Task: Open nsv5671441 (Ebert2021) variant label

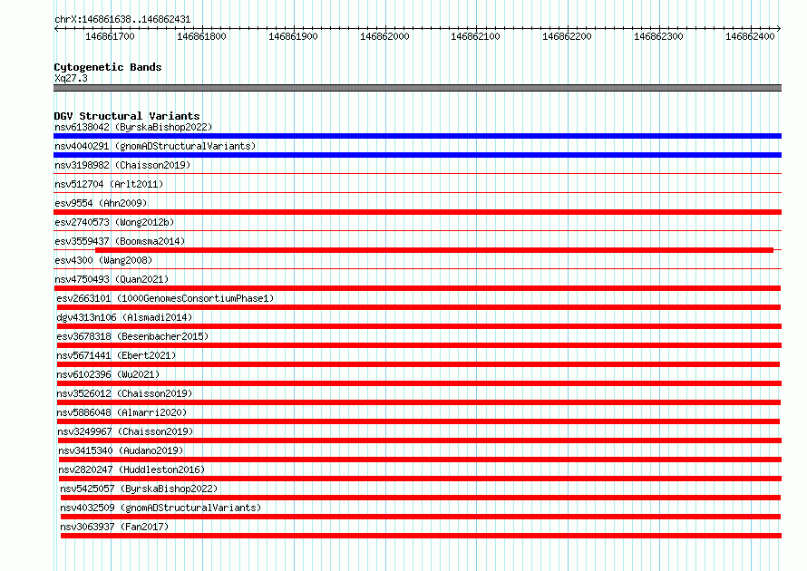Action: 116,355
